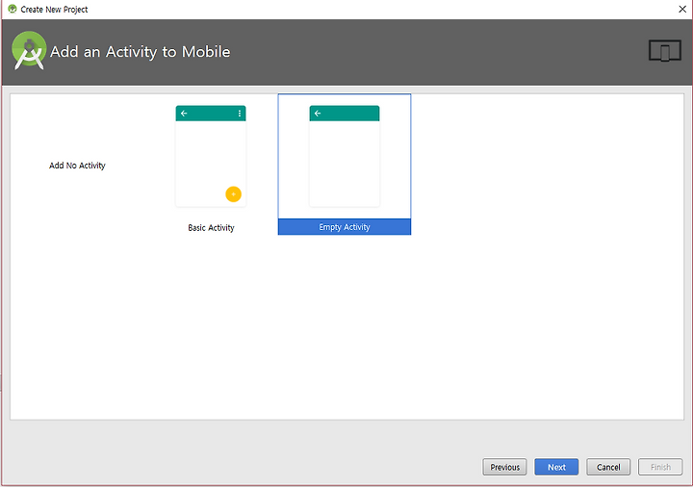Click the Basic Activity label
The image size is (693, 487).
point(211,227)
